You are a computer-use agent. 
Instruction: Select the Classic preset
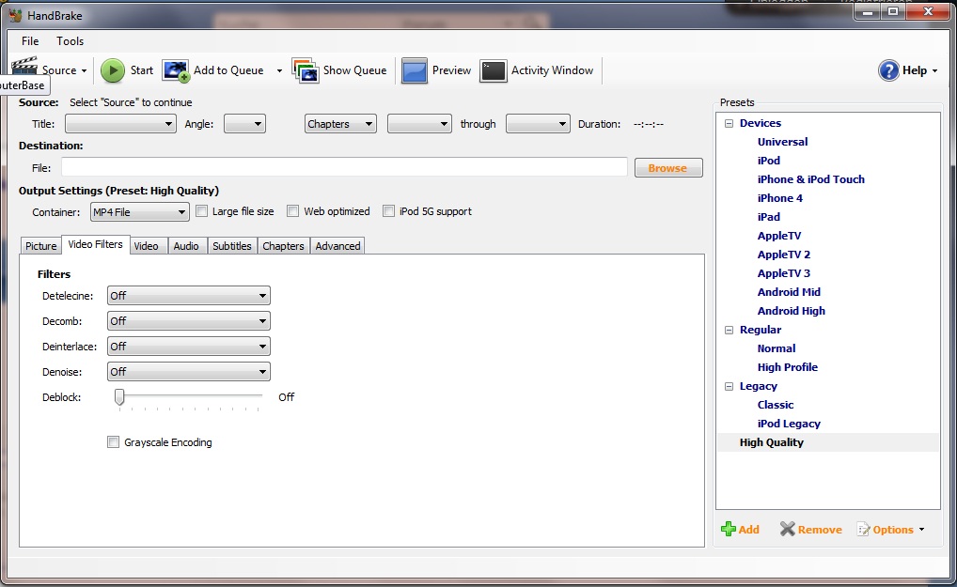(x=776, y=405)
